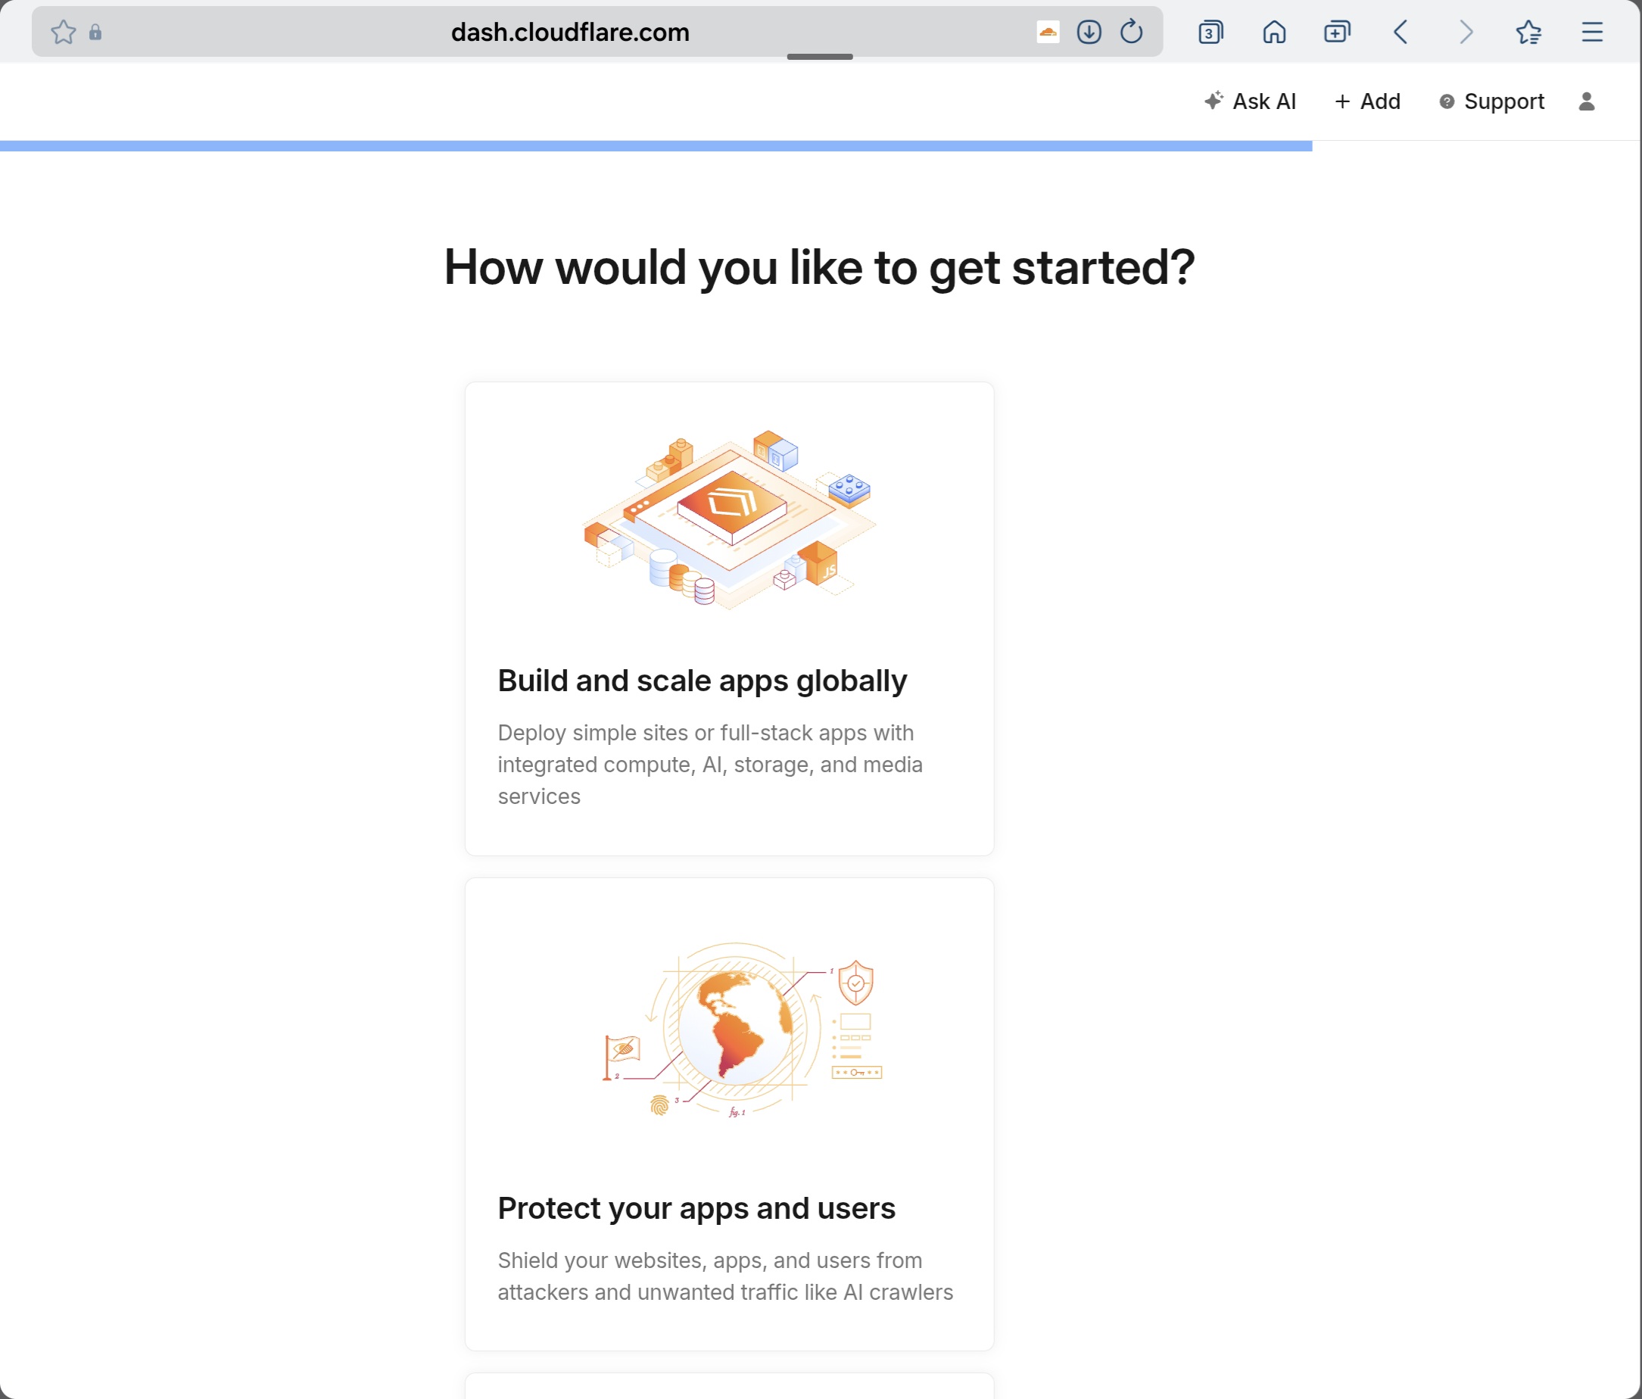Open the downloads icon in address bar

1089,33
